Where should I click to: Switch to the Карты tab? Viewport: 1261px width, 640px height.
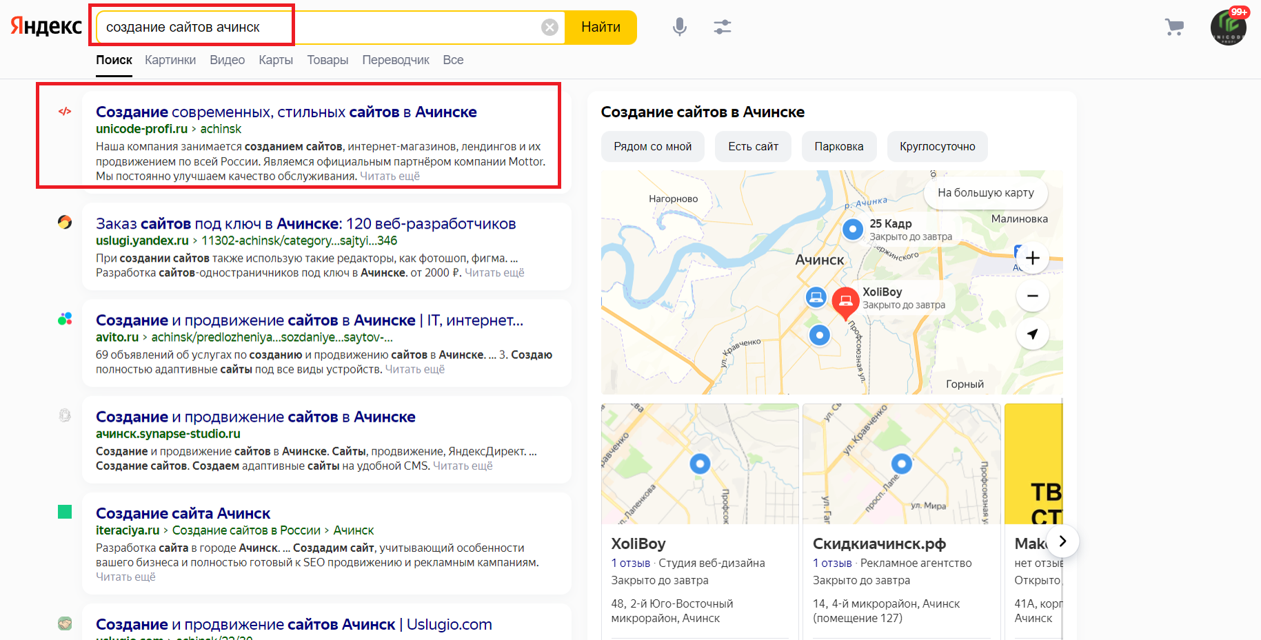(x=276, y=60)
